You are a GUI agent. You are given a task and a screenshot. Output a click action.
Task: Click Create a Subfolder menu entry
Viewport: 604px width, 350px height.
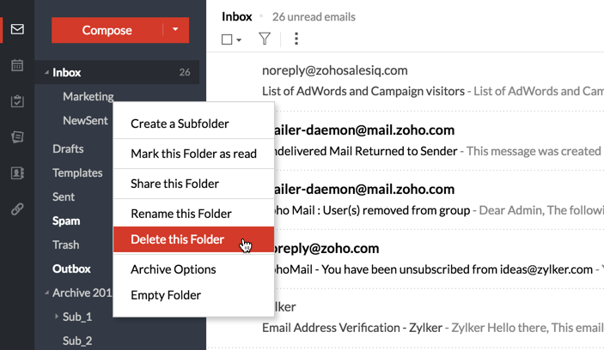pyautogui.click(x=180, y=124)
